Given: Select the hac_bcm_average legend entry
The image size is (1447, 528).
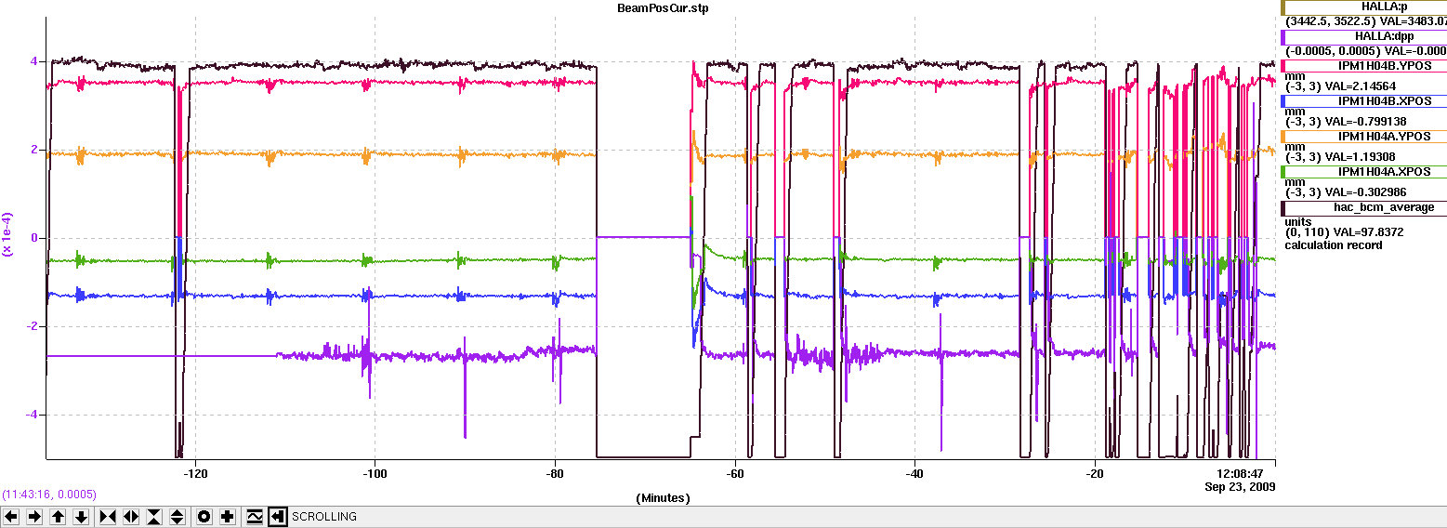Looking at the screenshot, I should 1366,207.
